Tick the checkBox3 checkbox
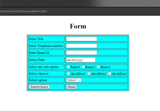 [x=110, y=74]
